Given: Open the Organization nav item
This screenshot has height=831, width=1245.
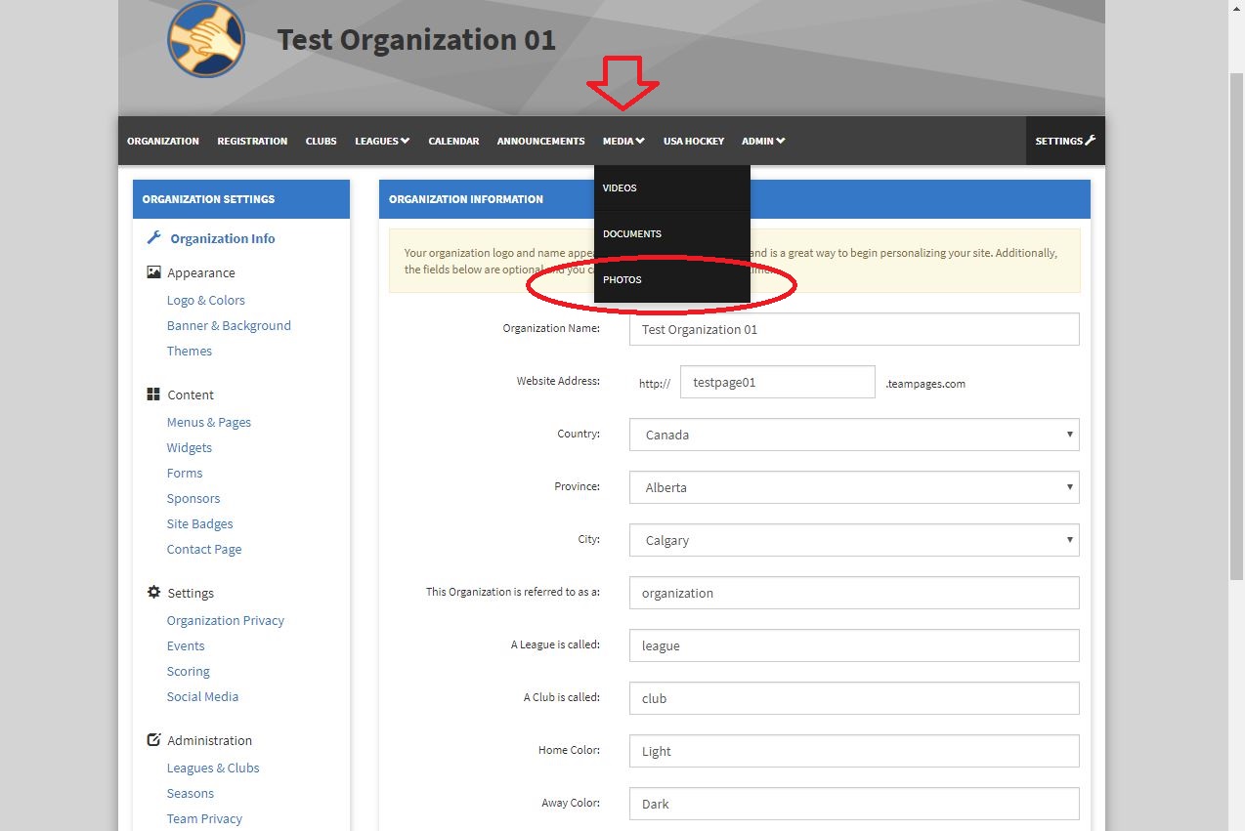Looking at the screenshot, I should [x=163, y=141].
